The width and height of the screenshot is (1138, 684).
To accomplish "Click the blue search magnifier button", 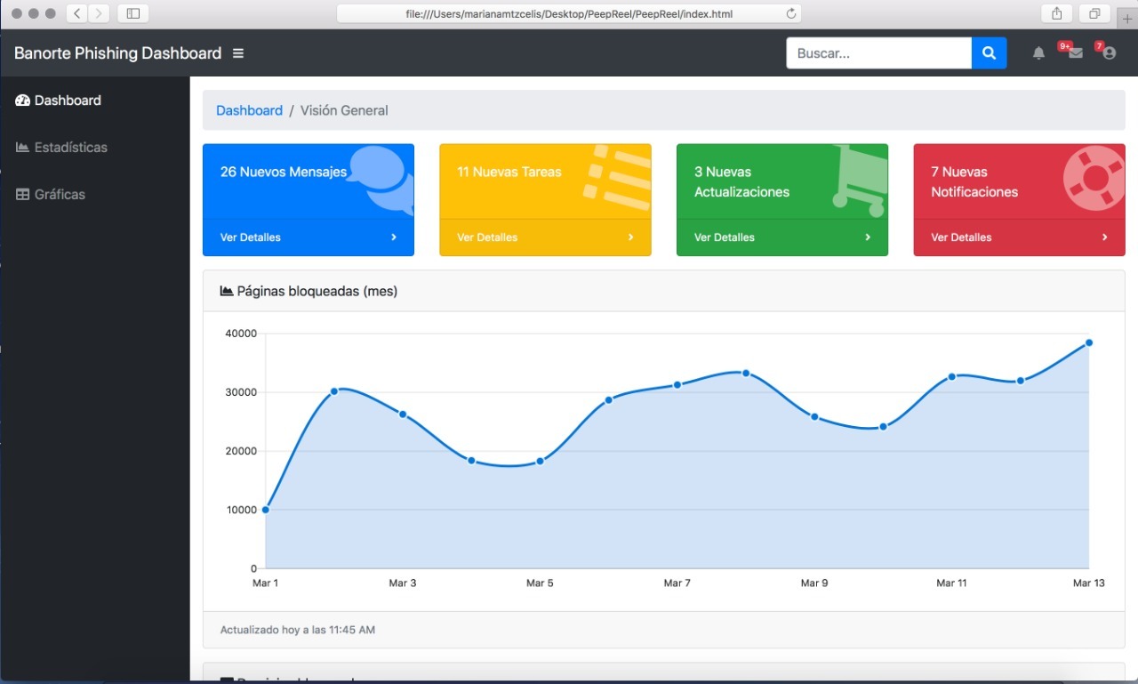I will click(x=989, y=53).
